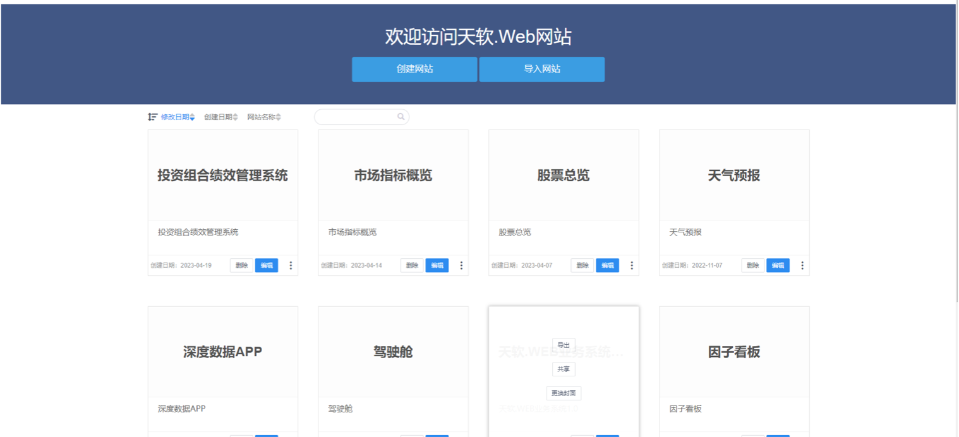Open three-dot menu on 股票总览 card
Screen dimensions: 959x437
pyautogui.click(x=632, y=266)
